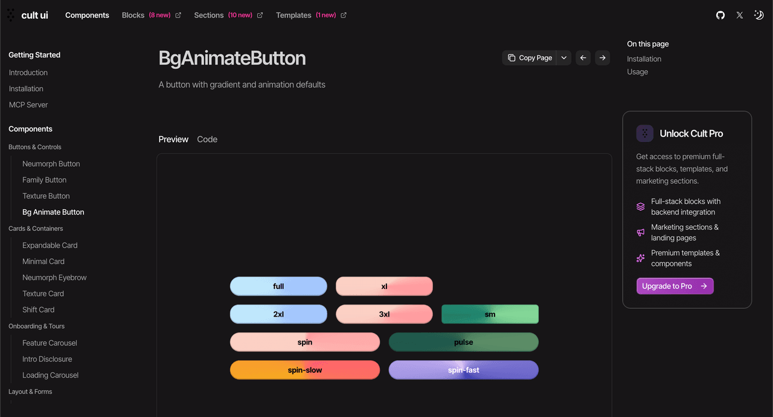This screenshot has height=417, width=773.
Task: Open Copy Page dropdown chevron
Action: click(563, 58)
